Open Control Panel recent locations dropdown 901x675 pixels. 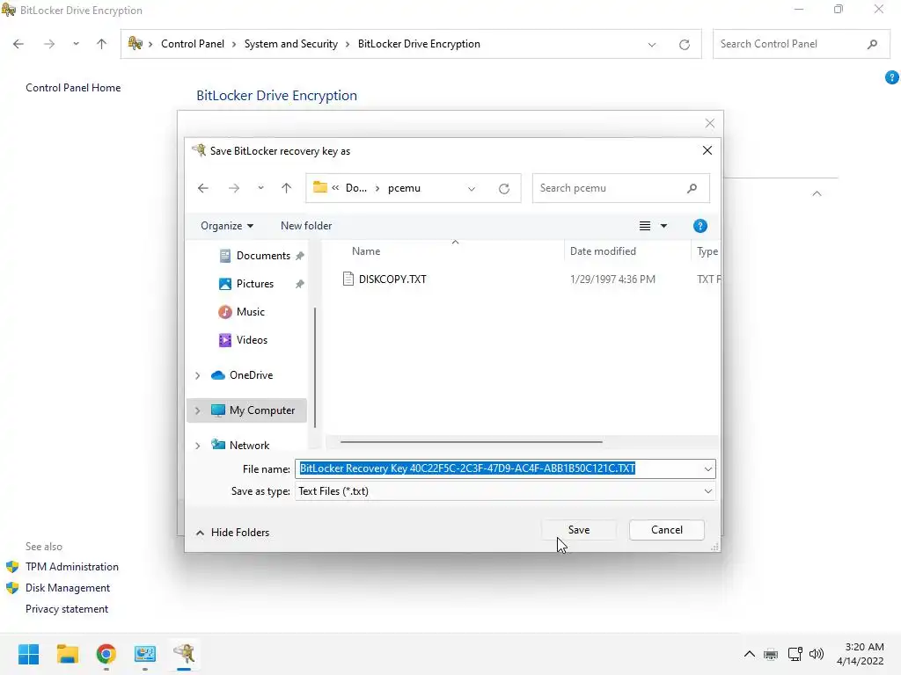pyautogui.click(x=76, y=44)
